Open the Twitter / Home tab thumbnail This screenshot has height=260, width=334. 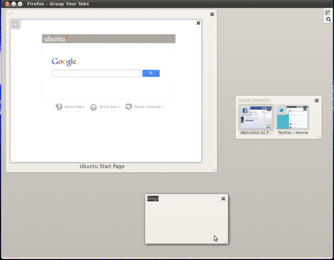293,117
